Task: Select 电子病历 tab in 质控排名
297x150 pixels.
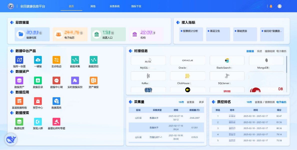Action: pos(281,102)
